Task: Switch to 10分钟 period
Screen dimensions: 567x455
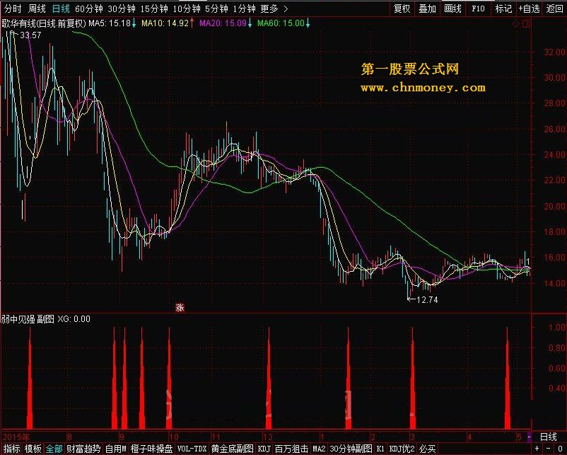Action: pyautogui.click(x=187, y=8)
